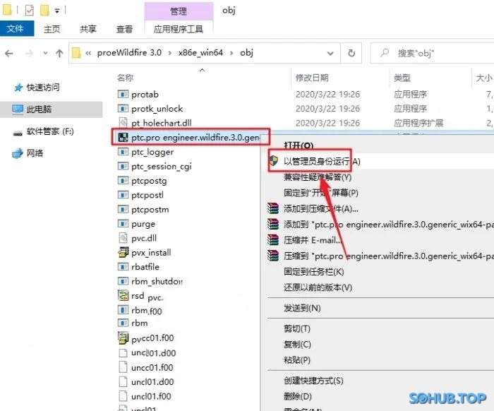Viewport: 494px width, 411px height.
Task: Open the 应用程序工具 ribbon tab
Action: point(179,29)
